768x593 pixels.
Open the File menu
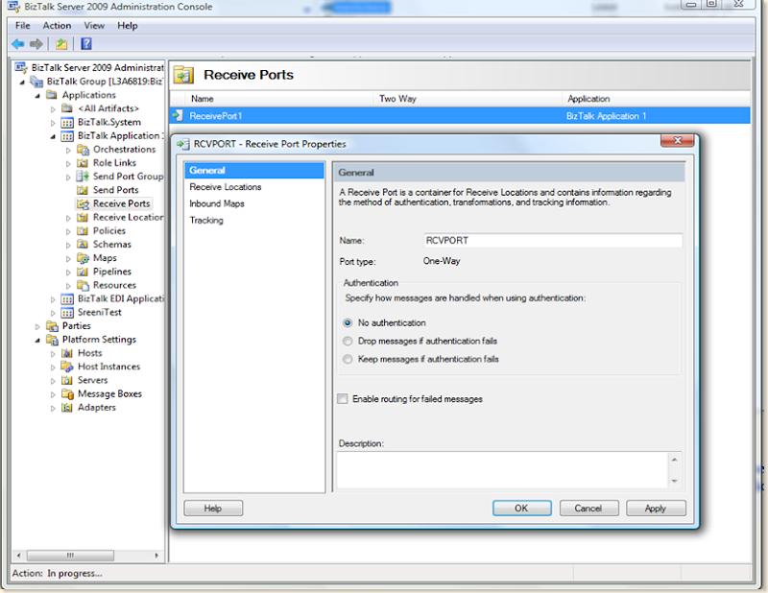[22, 26]
